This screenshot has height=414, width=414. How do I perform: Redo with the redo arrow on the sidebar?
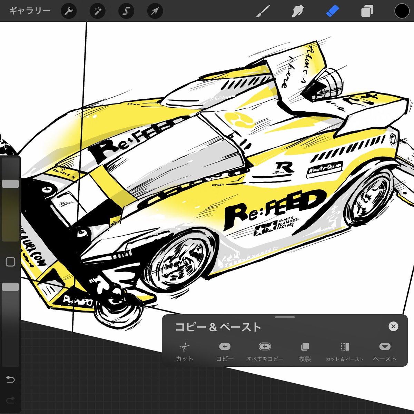[x=10, y=400]
